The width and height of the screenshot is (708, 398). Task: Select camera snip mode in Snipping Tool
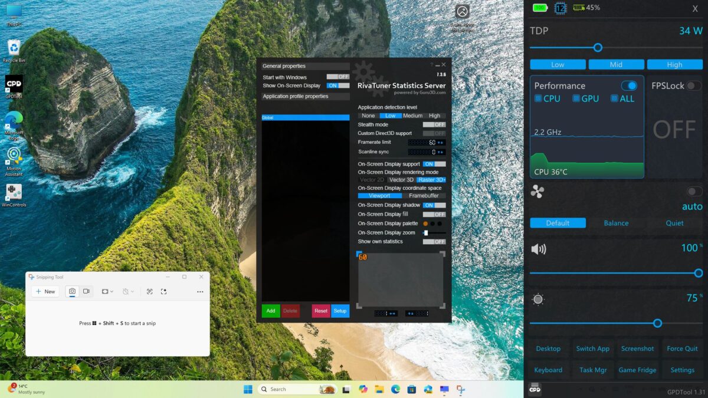[x=71, y=291]
